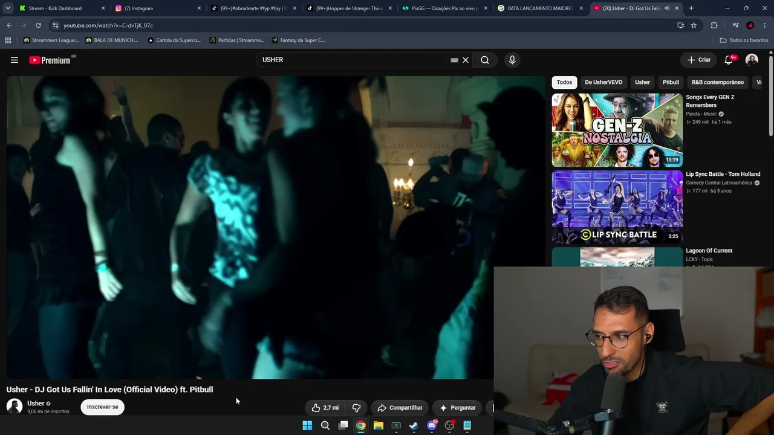Open Usher channel avatar
774x435 pixels.
tap(15, 407)
